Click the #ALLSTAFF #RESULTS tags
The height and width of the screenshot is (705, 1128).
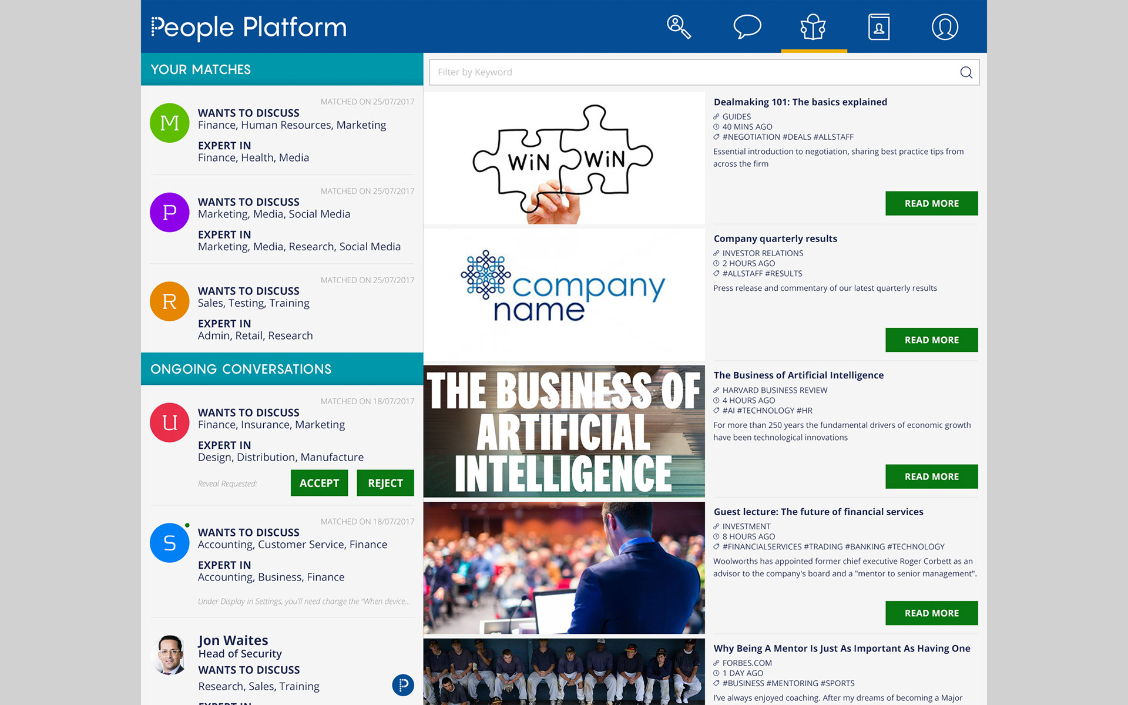pyautogui.click(x=762, y=274)
